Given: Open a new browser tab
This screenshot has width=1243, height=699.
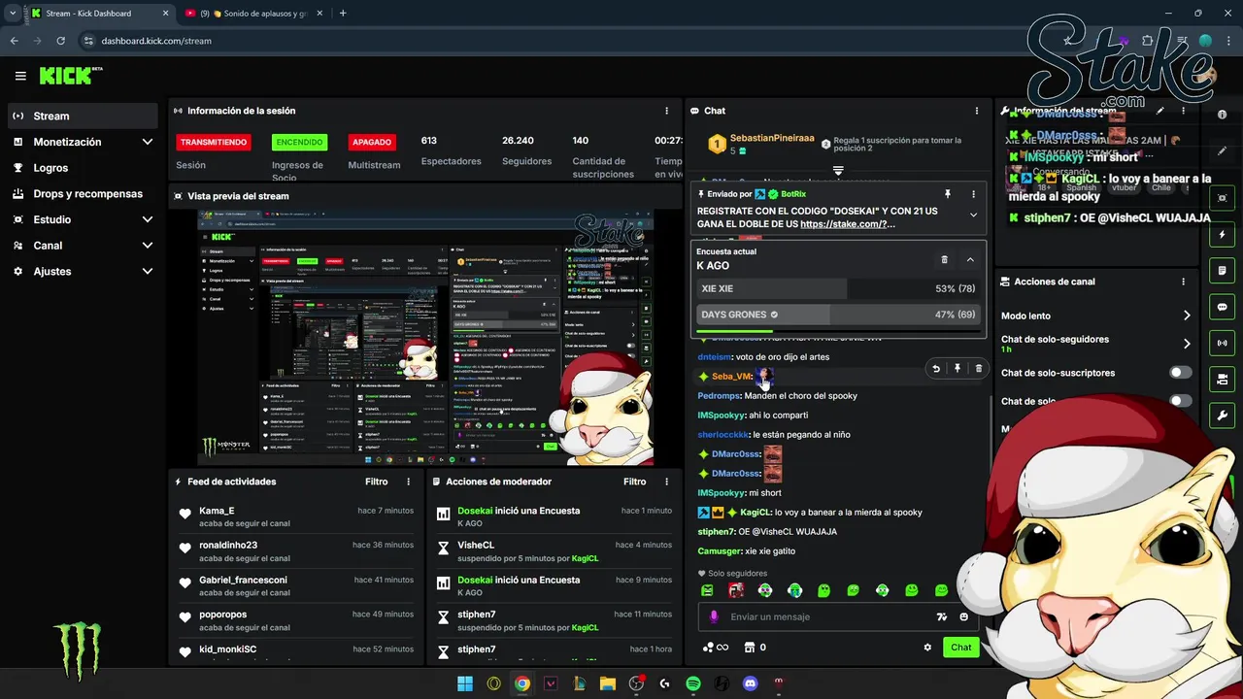Looking at the screenshot, I should 343,14.
